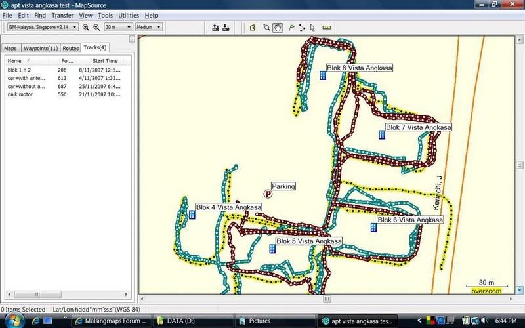The height and width of the screenshot is (328, 525).
Task: Open the Windows Start orb
Action: point(14,321)
